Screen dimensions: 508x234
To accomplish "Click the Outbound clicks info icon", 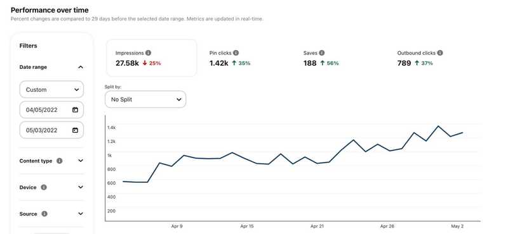I will pyautogui.click(x=440, y=53).
